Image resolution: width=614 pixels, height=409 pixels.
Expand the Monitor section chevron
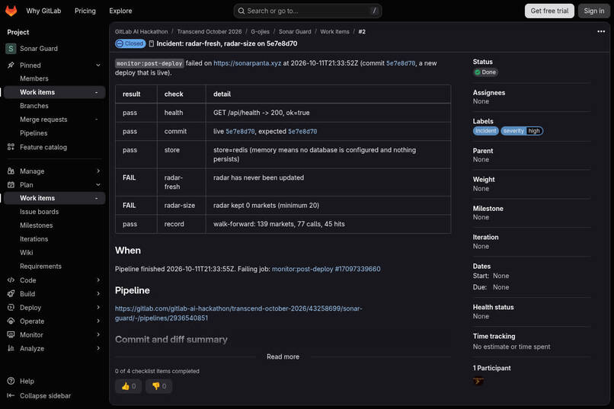click(x=98, y=334)
